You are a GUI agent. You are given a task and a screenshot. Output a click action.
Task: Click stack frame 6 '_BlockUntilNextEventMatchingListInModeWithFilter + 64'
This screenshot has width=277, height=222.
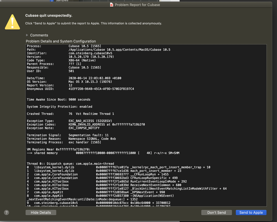click(178, 189)
